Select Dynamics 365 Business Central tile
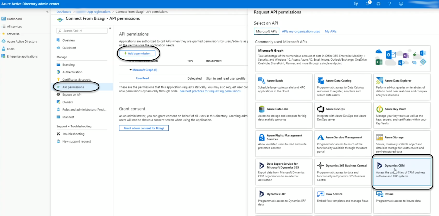This screenshot has width=439, height=216. pos(343,172)
